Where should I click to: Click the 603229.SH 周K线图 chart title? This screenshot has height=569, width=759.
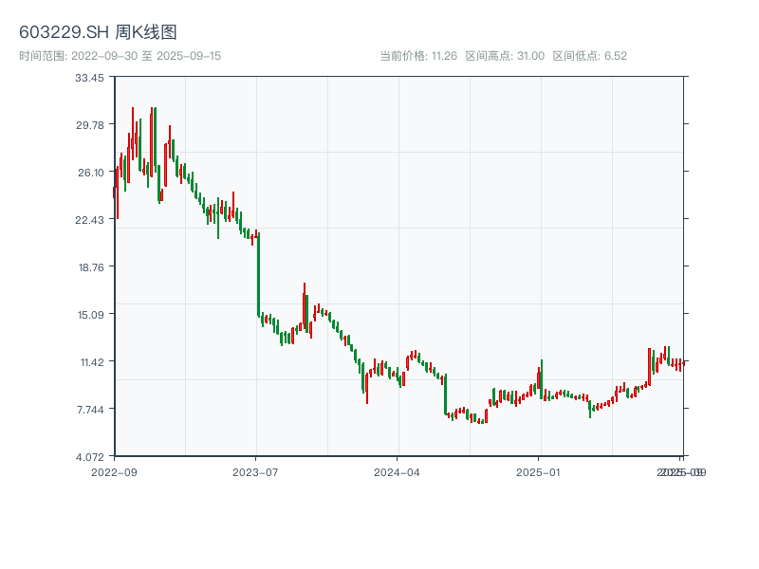(x=98, y=32)
